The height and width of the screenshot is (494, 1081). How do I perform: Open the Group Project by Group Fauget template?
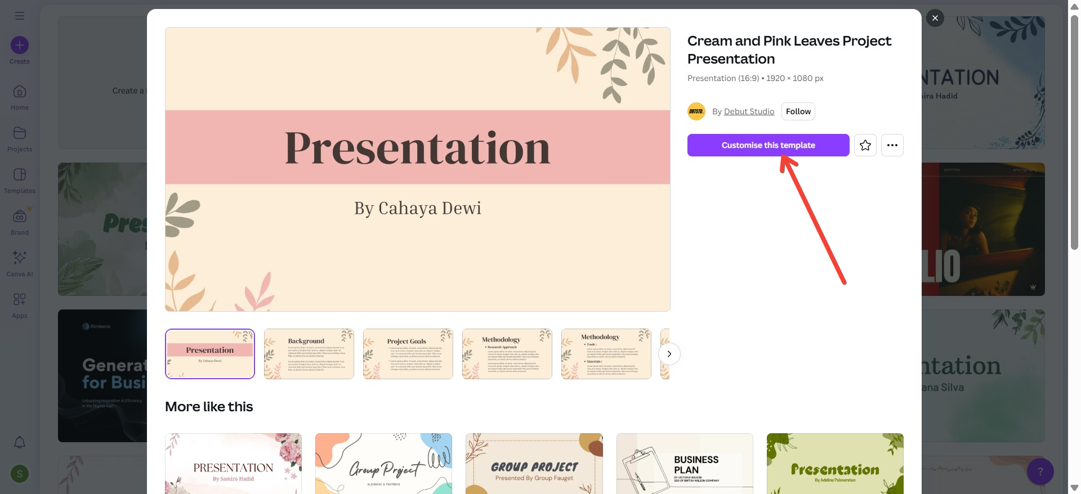tap(534, 464)
